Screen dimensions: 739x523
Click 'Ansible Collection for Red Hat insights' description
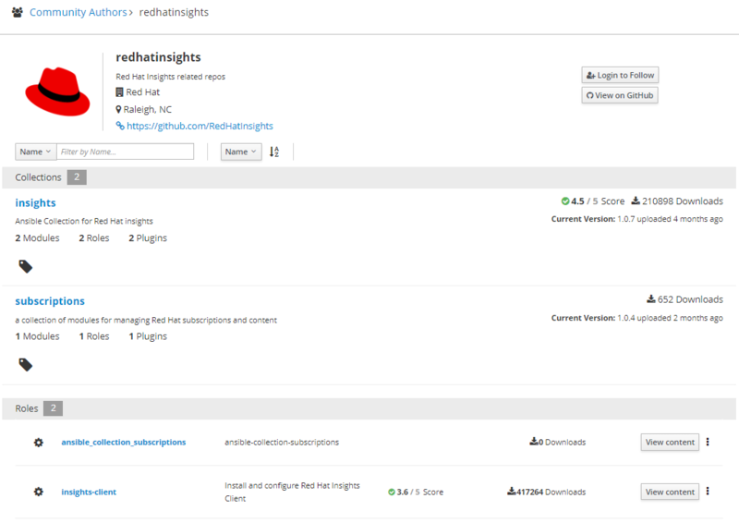point(84,221)
